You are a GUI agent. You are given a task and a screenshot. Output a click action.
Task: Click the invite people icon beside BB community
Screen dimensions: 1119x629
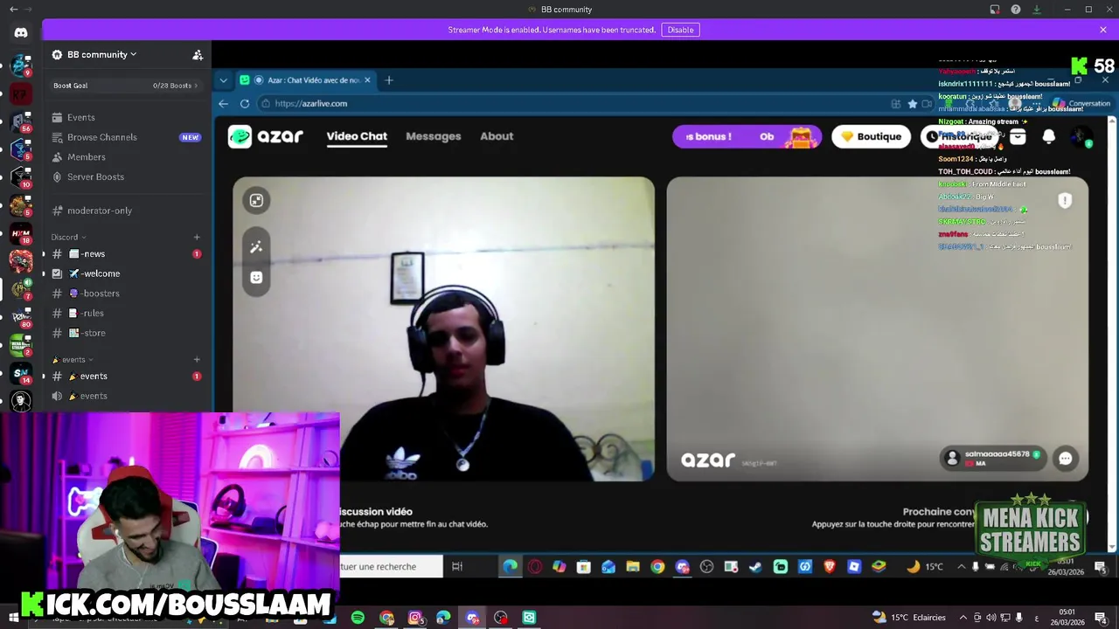[x=198, y=55]
